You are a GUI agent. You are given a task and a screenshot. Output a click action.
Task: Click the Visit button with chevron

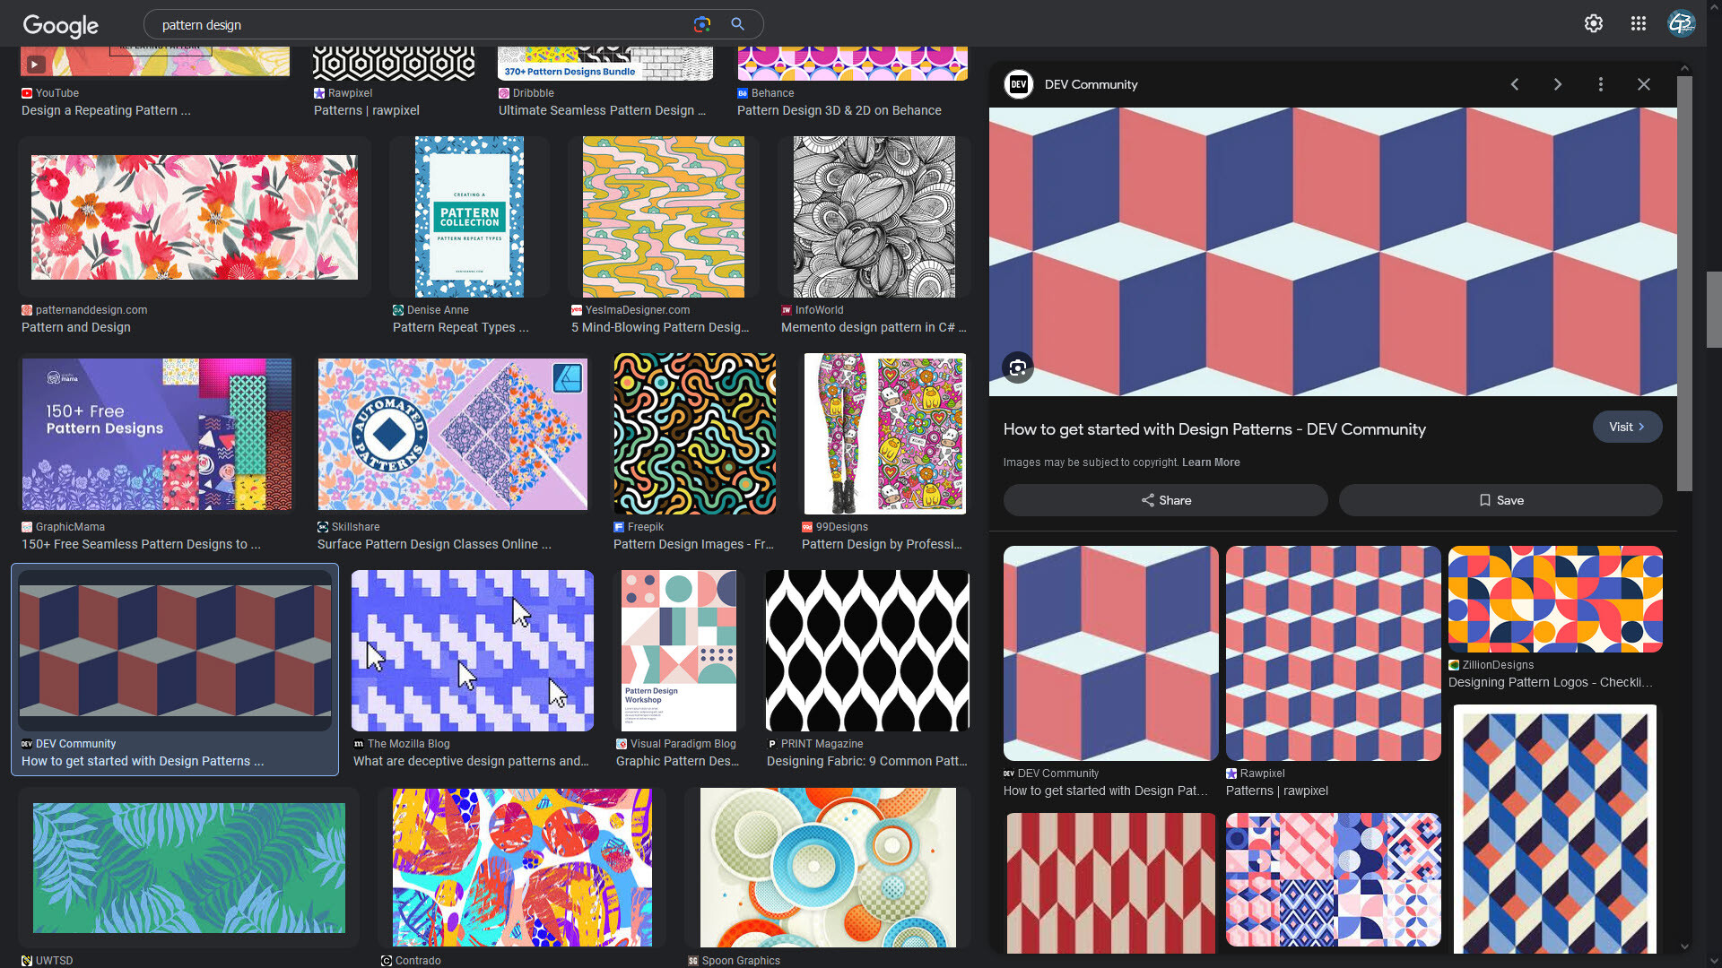pyautogui.click(x=1627, y=427)
